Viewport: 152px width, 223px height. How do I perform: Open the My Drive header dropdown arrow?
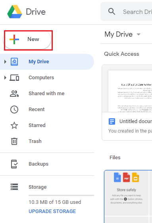pos(139,34)
